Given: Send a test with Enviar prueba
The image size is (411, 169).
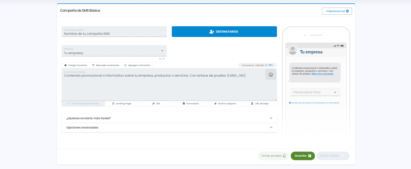Looking at the screenshot, I should [273, 156].
